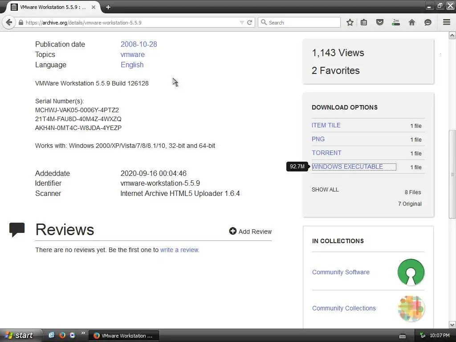Open the URL history dropdown arrow
The image size is (456, 342).
tap(242, 22)
